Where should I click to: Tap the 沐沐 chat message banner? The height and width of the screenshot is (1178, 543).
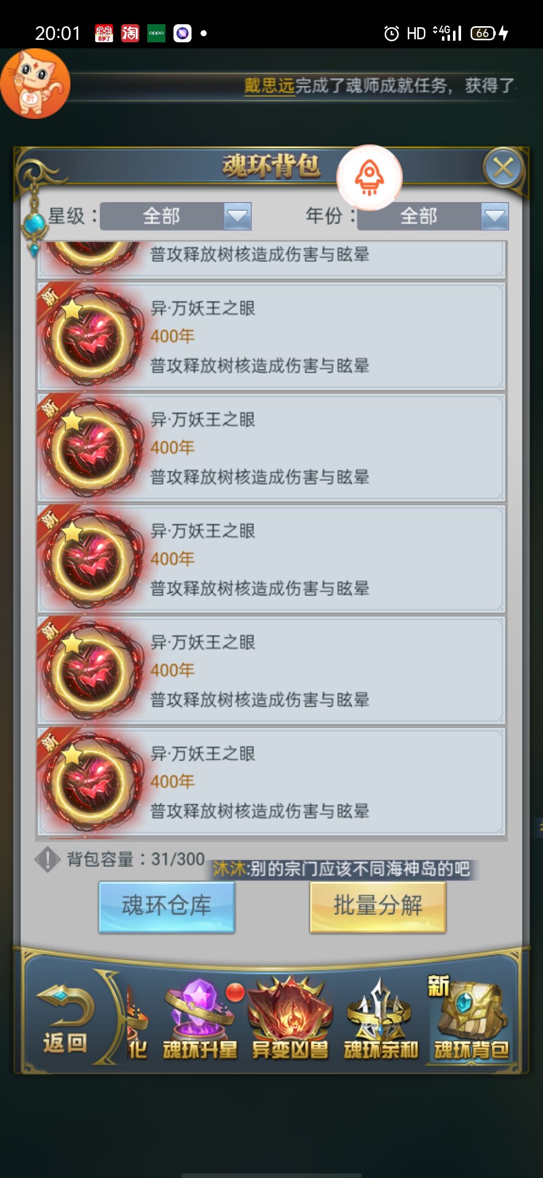(x=342, y=869)
